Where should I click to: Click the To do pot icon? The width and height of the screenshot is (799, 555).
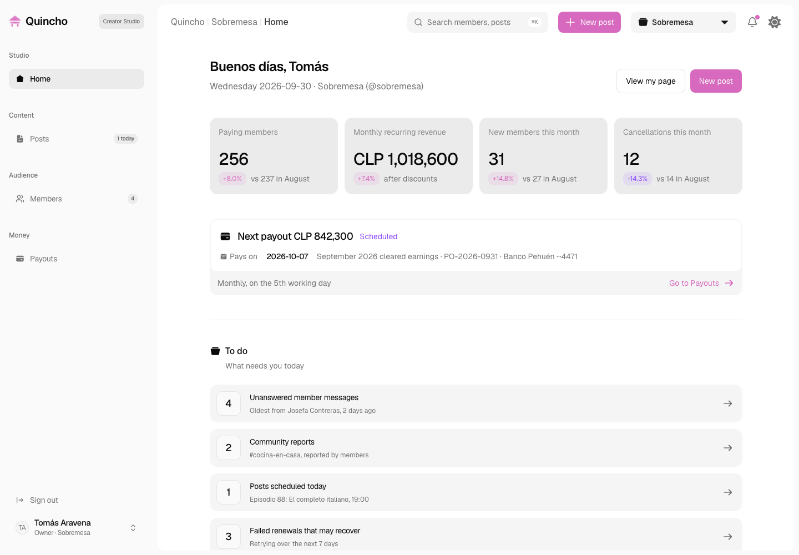pos(215,351)
